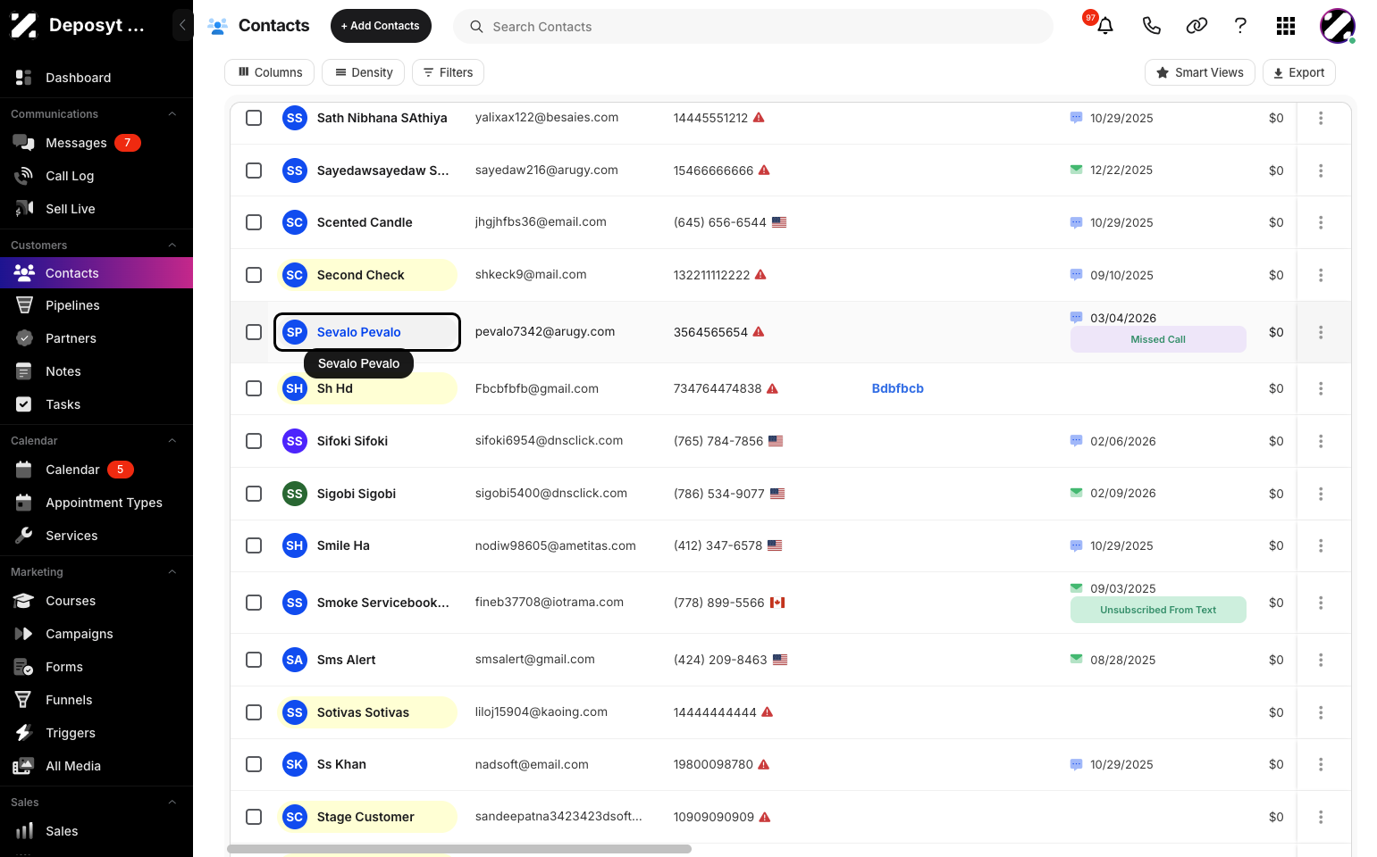
Task: Click the email icon beside 12/22/2025
Action: coord(1076,170)
